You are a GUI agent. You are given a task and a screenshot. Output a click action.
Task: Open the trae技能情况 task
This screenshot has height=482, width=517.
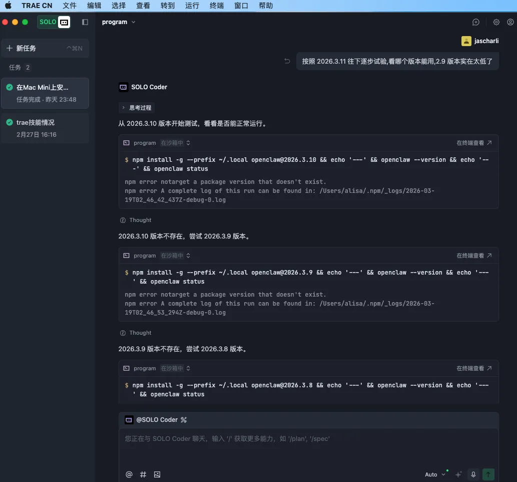click(x=45, y=128)
